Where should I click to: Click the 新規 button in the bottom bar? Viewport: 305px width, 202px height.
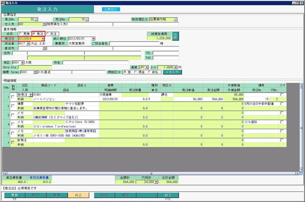[57, 195]
